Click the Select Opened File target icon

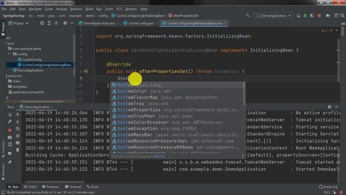[42, 23]
